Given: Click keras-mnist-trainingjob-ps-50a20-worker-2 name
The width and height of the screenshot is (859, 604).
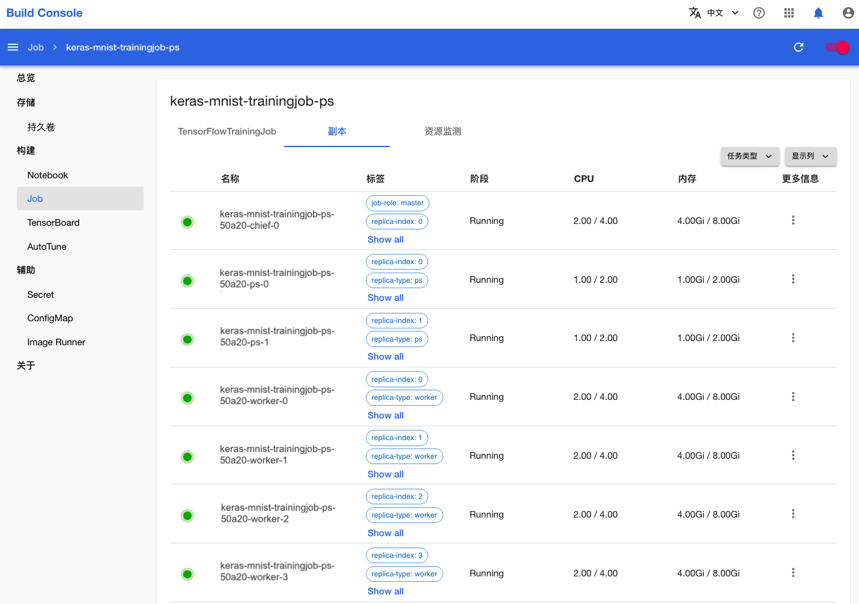Looking at the screenshot, I should 278,513.
